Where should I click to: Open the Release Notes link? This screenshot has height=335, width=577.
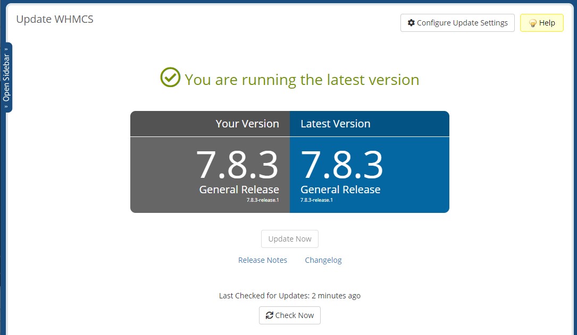(262, 260)
